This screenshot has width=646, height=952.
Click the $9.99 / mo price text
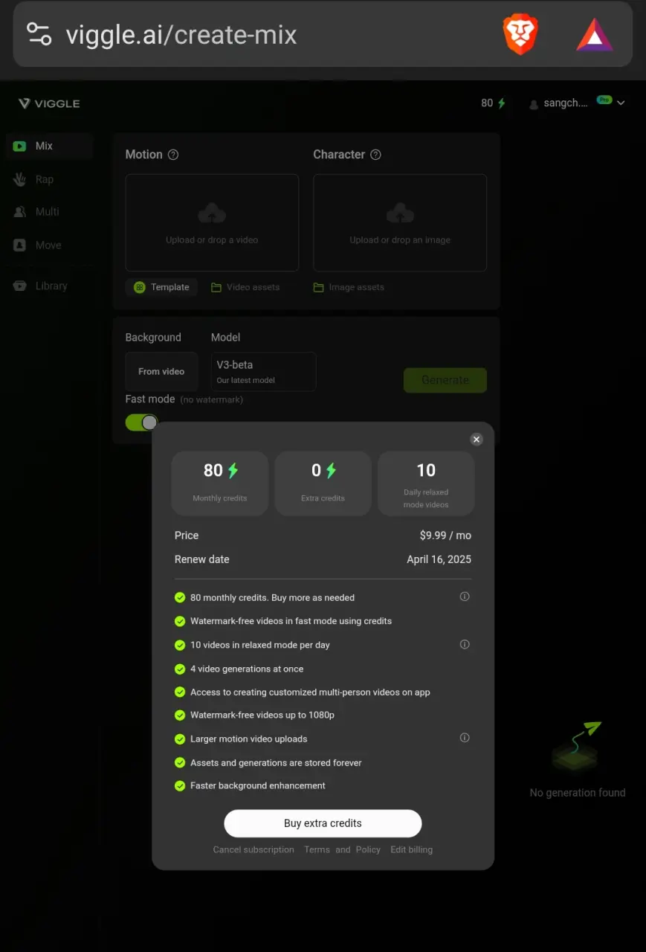[445, 535]
